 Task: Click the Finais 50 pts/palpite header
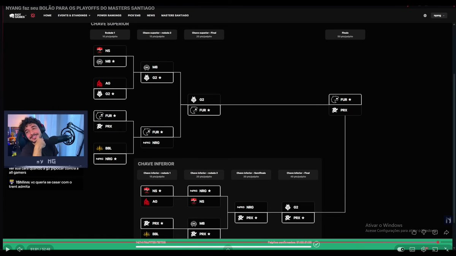click(x=345, y=35)
